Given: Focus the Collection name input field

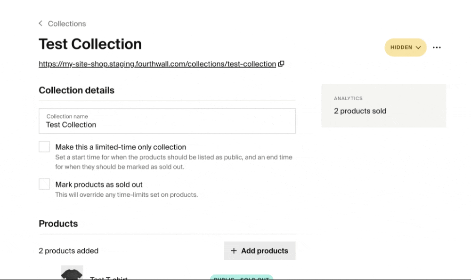Looking at the screenshot, I should pos(167,121).
